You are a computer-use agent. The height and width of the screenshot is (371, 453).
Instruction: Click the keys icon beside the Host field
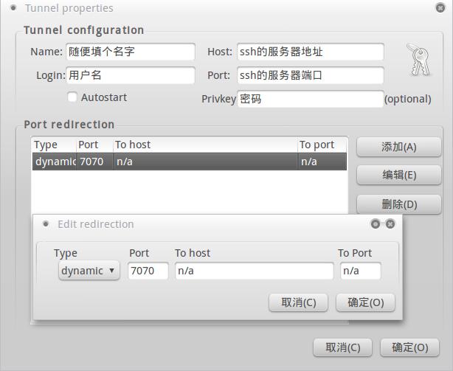click(417, 60)
